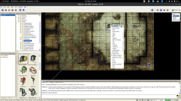181x101 pixels.
Task: Expand the Tokens node in Map Explorer
Action: coord(1,56)
